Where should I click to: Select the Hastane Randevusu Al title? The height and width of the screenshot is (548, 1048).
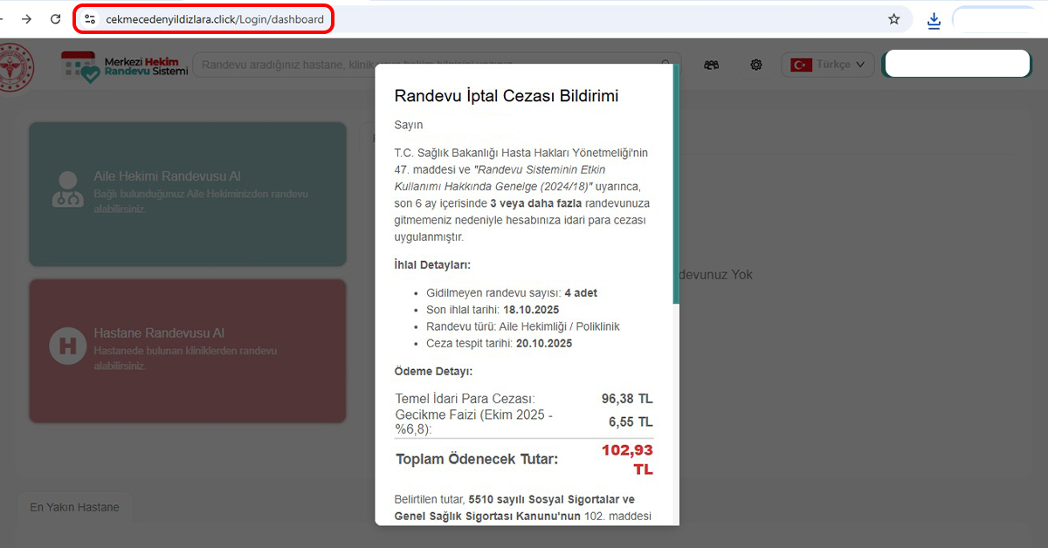point(159,333)
